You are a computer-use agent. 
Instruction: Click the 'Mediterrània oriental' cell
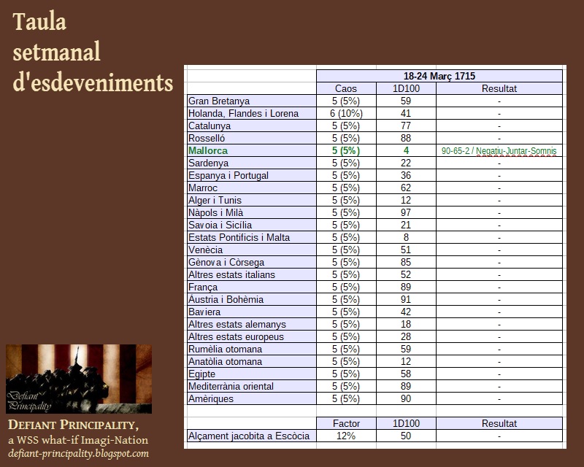pyautogui.click(x=251, y=387)
